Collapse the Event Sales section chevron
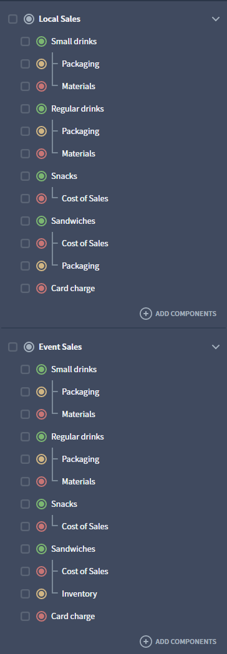This screenshot has width=227, height=654. pyautogui.click(x=216, y=347)
